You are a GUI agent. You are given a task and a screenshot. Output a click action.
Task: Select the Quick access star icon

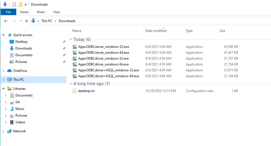point(10,35)
